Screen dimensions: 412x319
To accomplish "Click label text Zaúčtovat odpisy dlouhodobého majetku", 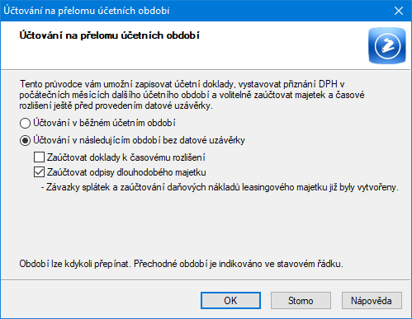I will click(126, 172).
